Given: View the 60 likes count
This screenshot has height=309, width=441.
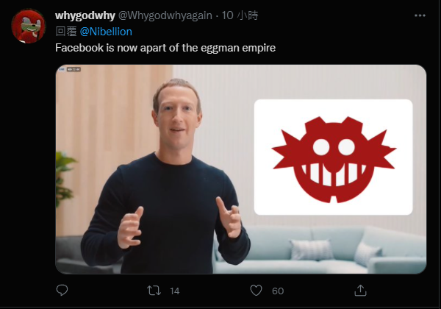Looking at the screenshot, I should click(x=278, y=291).
